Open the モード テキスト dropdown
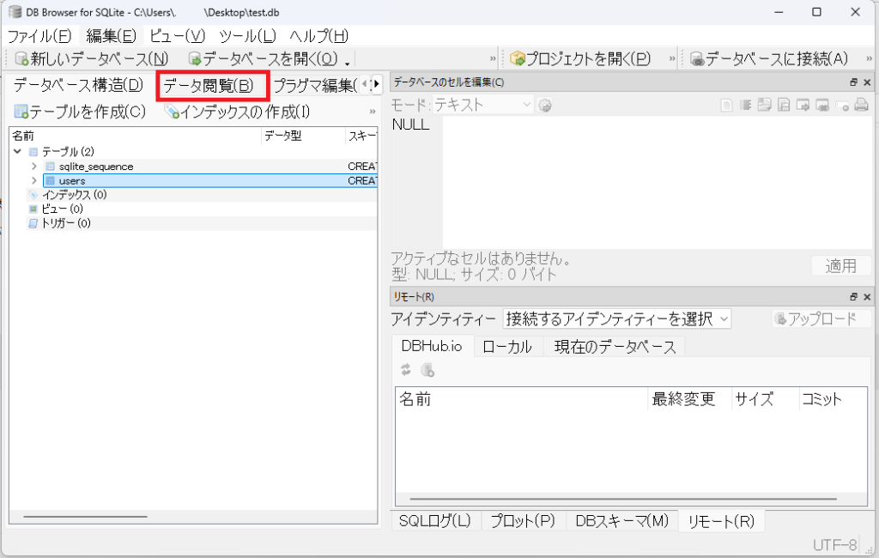The height and width of the screenshot is (558, 879). click(x=482, y=105)
